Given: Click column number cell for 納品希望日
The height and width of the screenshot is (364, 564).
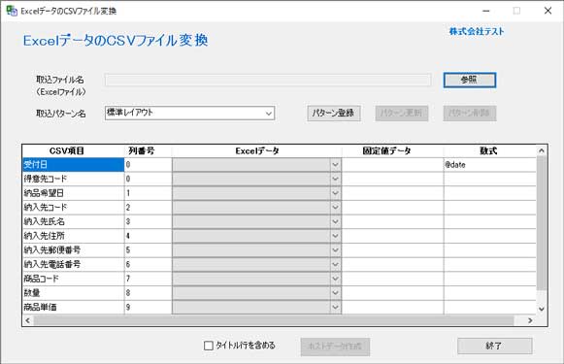Looking at the screenshot, I should pyautogui.click(x=148, y=193).
